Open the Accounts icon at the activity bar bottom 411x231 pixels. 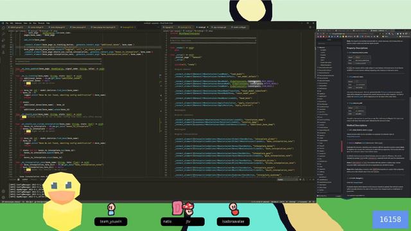pyautogui.click(x=3, y=191)
